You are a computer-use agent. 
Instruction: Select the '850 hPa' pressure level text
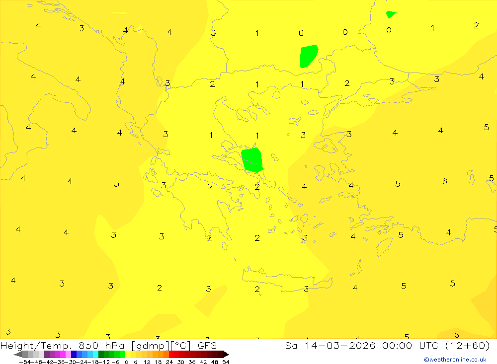point(102,346)
